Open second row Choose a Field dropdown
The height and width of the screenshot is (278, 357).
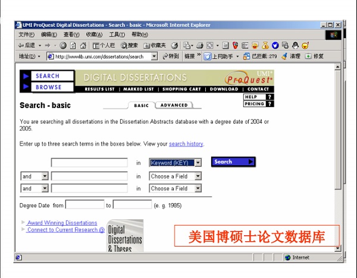click(x=175, y=176)
